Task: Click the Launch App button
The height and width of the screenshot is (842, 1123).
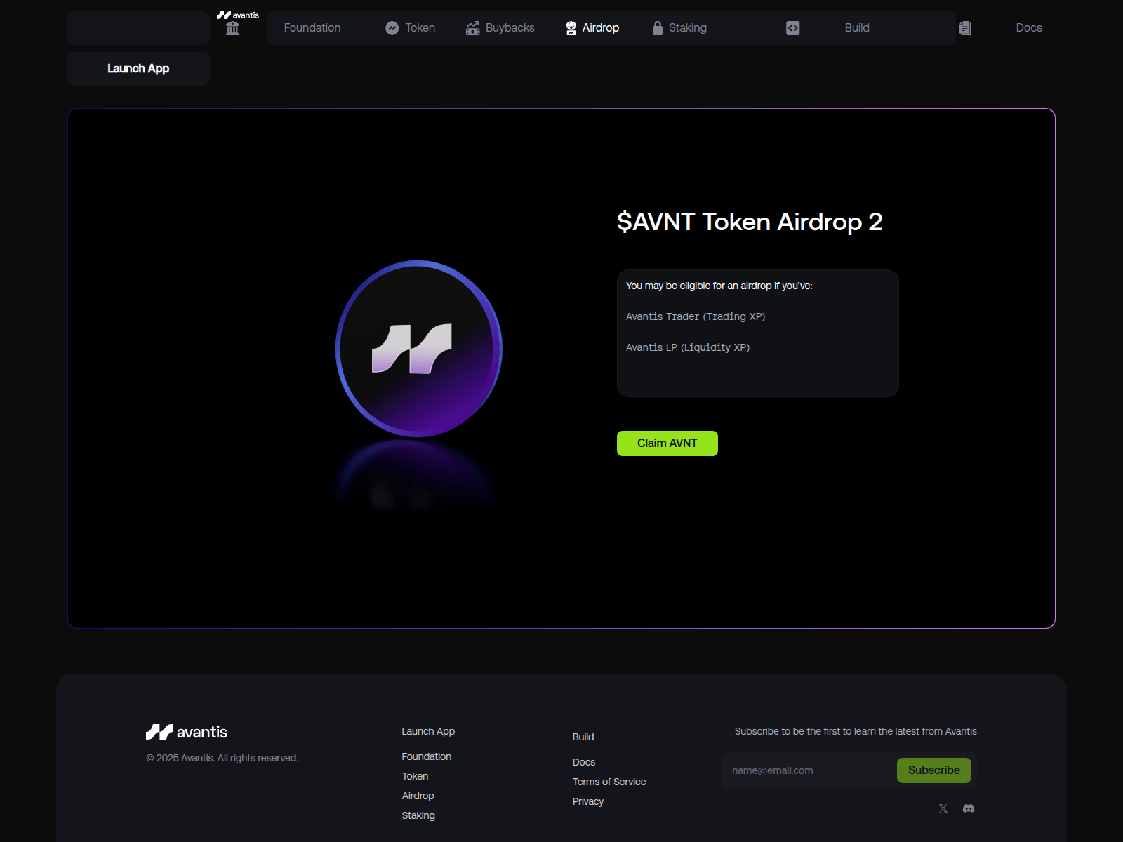Action: [x=138, y=68]
